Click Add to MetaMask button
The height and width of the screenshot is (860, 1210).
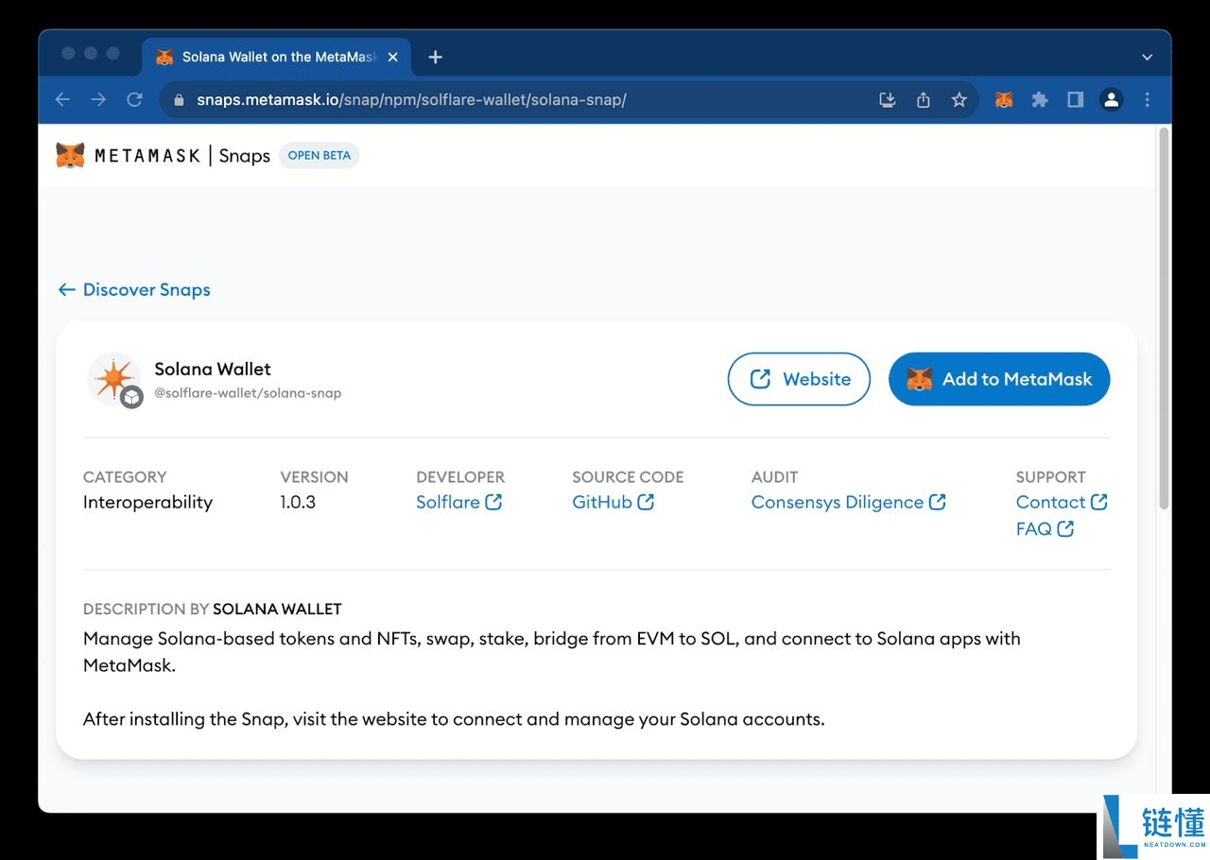point(999,379)
